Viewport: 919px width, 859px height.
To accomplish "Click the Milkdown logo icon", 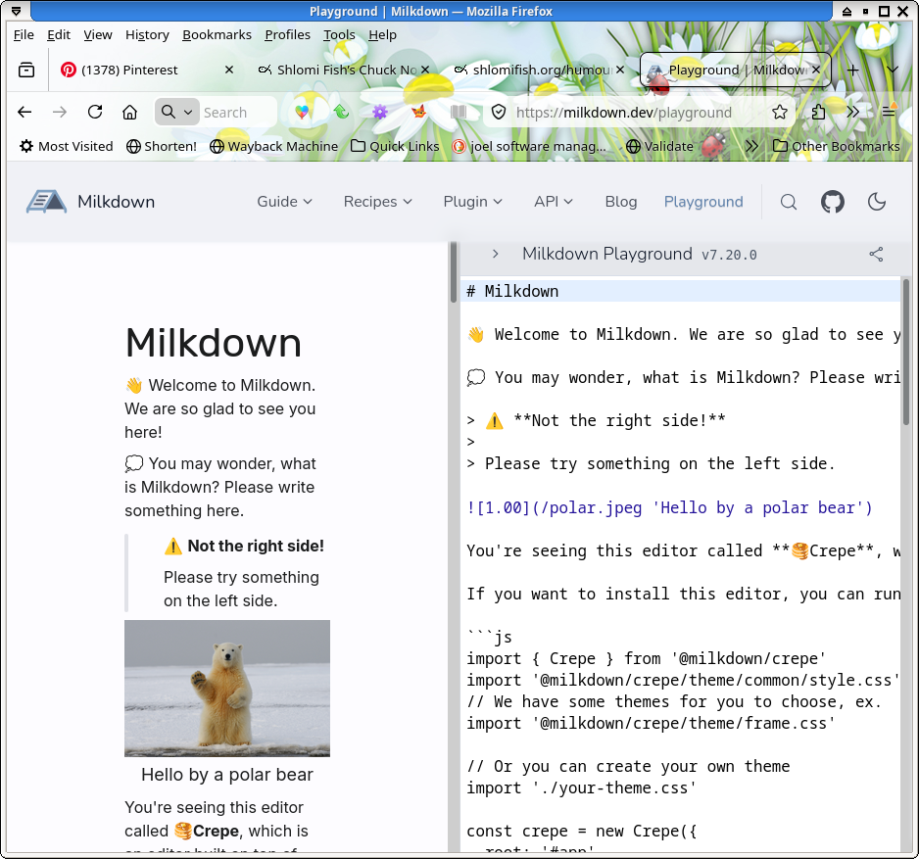I will (x=46, y=202).
